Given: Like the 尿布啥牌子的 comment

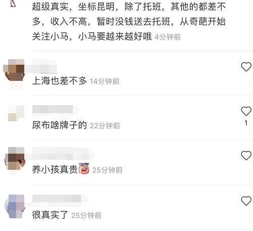Looking at the screenshot, I should click(x=246, y=111).
